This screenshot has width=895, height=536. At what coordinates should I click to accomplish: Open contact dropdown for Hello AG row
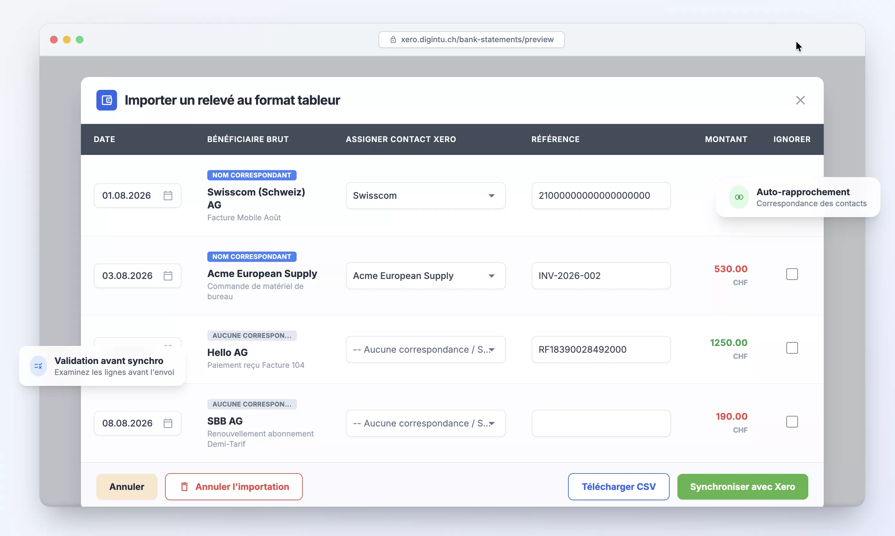426,349
